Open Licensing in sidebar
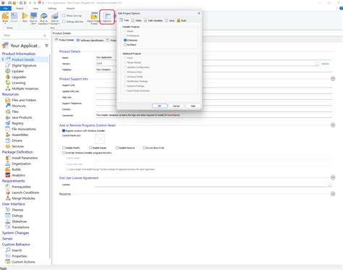Image resolution: width=343 pixels, height=270 pixels. [x=18, y=83]
